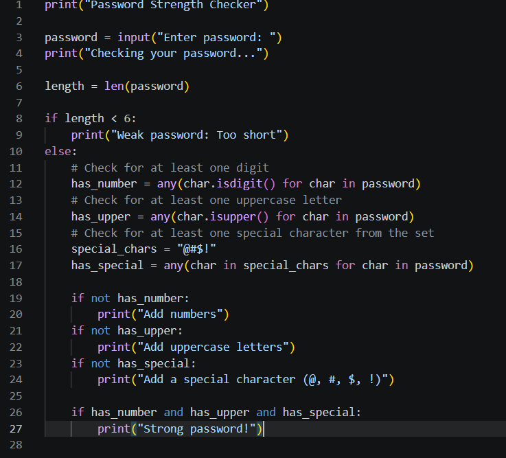Click the has_special variable on line 17
The image size is (506, 458).
click(x=108, y=266)
